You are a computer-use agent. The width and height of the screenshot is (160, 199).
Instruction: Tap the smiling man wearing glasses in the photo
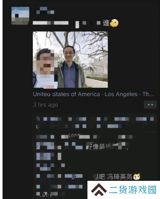(70, 66)
